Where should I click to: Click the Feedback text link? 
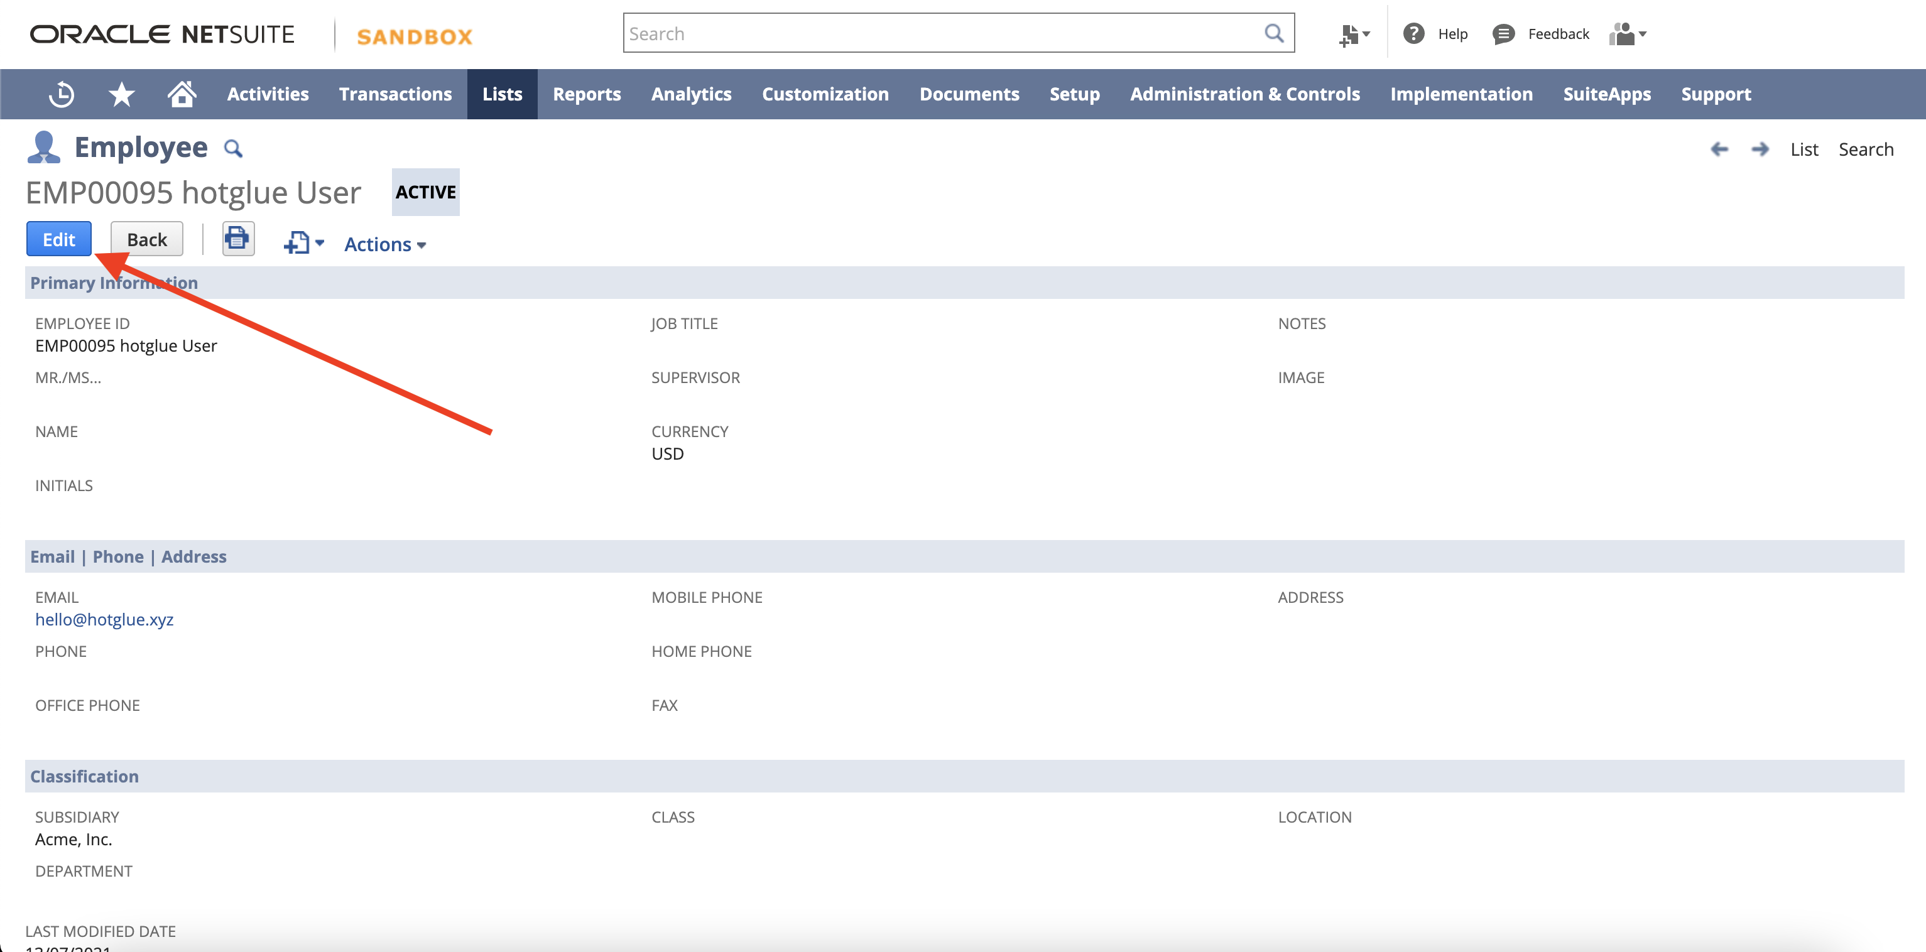[x=1558, y=35]
